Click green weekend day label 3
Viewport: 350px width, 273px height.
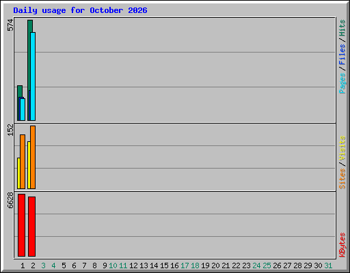(43, 265)
